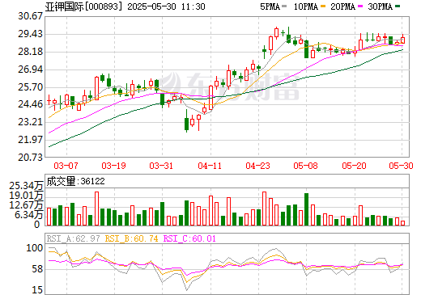Select the 03-07 date axis label
Image resolution: width=421 pixels, height=295 pixels.
[66, 166]
